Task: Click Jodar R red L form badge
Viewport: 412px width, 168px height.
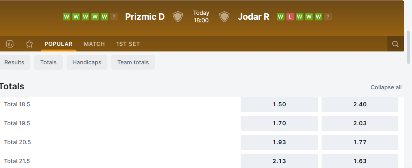Action: [x=290, y=17]
